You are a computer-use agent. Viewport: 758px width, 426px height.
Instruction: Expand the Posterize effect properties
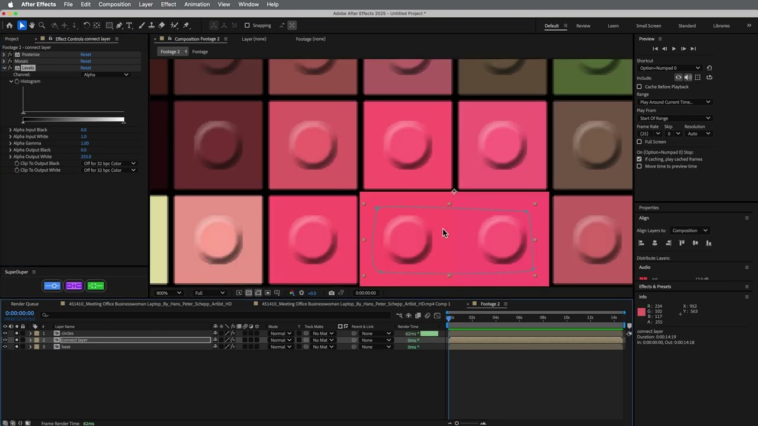coord(4,54)
